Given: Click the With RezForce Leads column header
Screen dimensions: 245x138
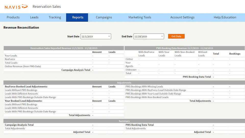Looking at the screenshot, I should pyautogui.click(x=146, y=54).
